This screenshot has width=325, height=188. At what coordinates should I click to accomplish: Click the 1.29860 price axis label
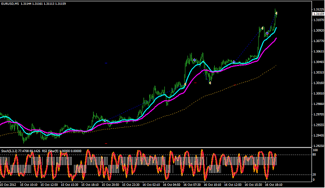[x=319, y=104]
